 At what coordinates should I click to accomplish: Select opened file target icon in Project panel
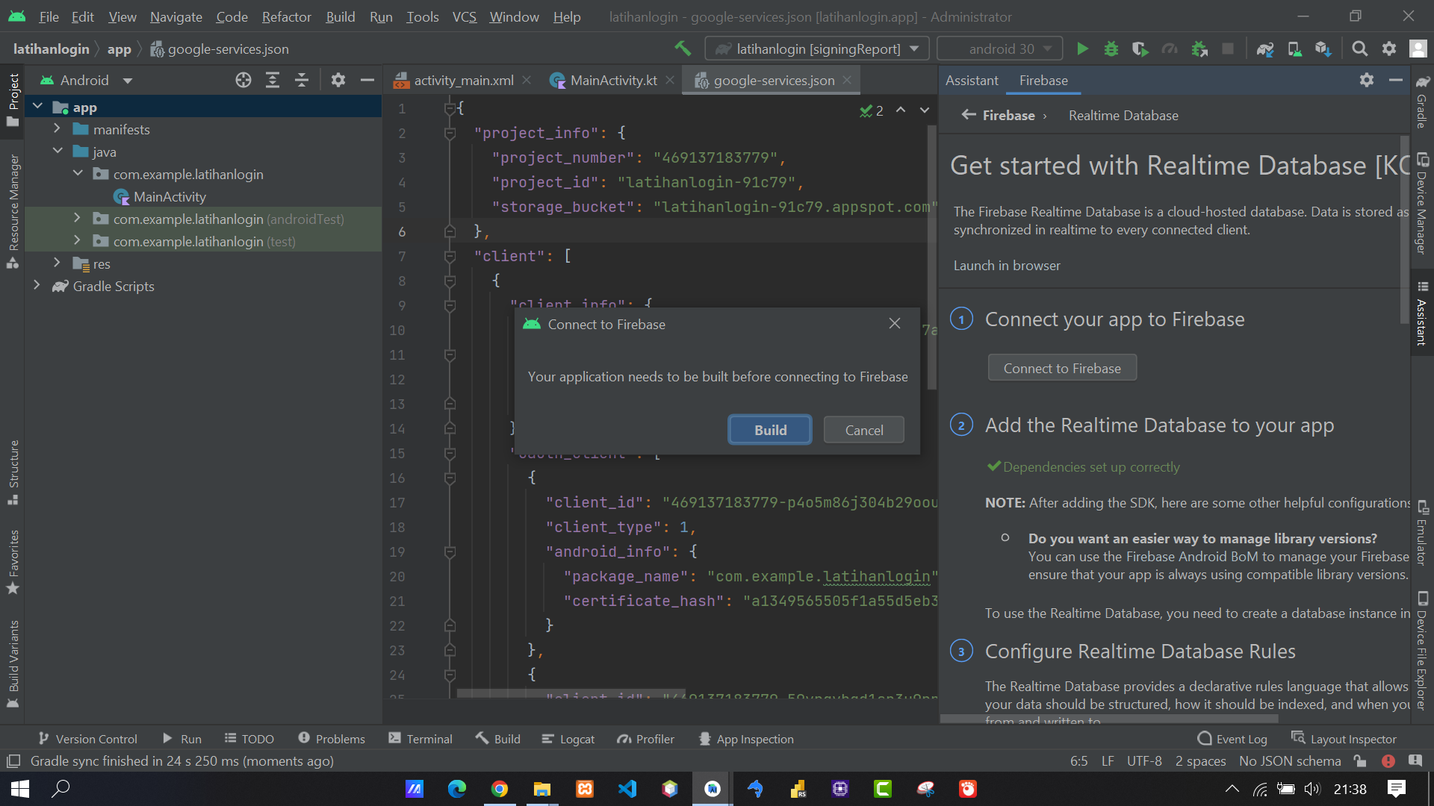coord(243,80)
